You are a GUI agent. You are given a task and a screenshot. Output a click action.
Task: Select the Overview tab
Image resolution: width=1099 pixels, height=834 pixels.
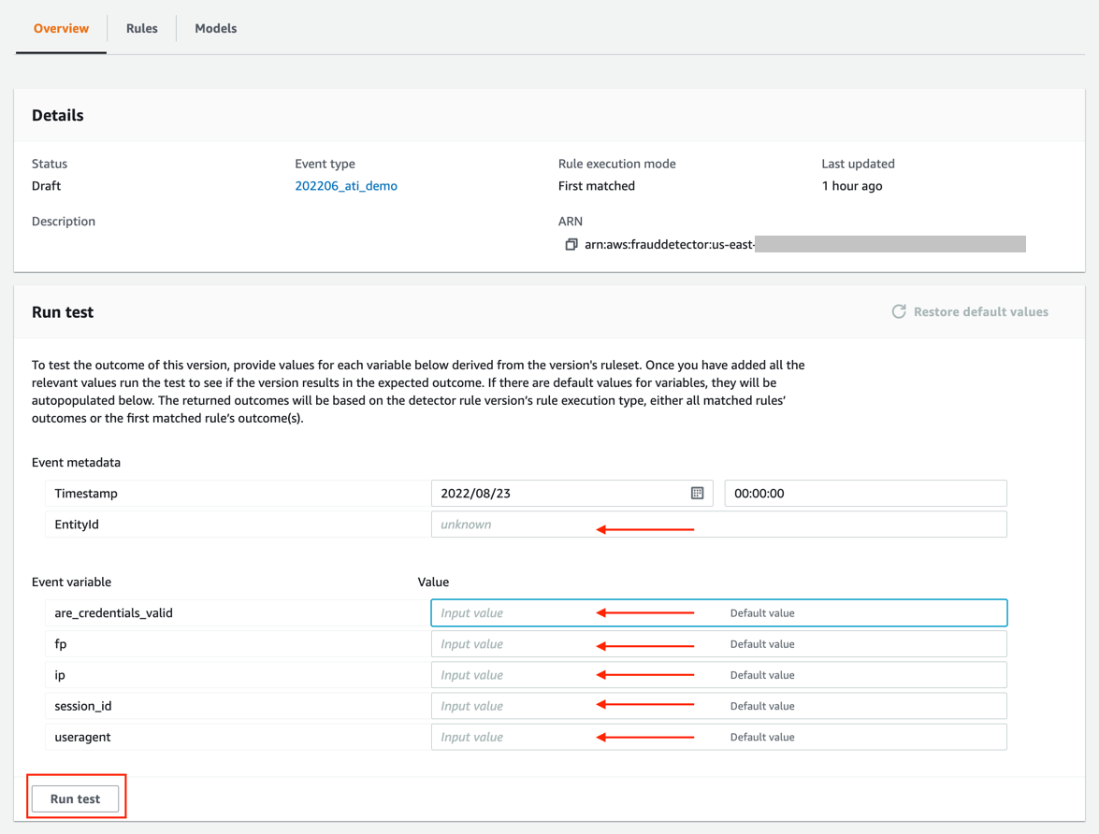[62, 28]
